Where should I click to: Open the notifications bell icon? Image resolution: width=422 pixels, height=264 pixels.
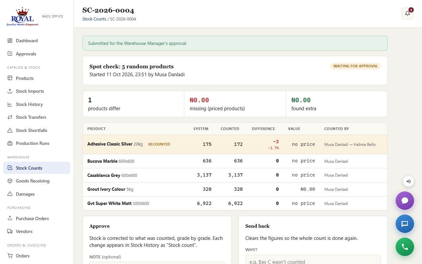click(407, 14)
